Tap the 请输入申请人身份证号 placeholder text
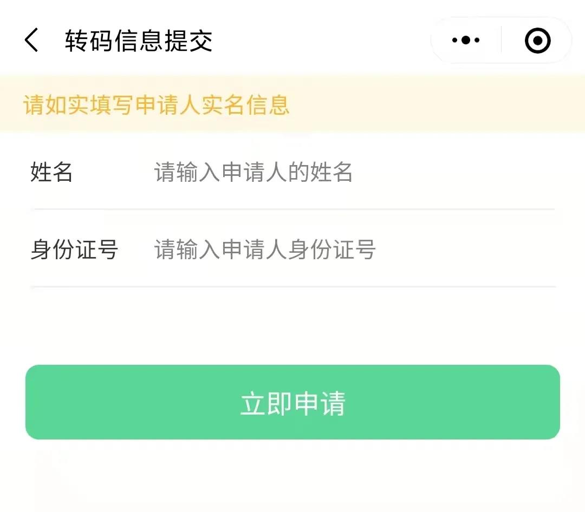Screen dimensions: 585x512 pos(265,250)
